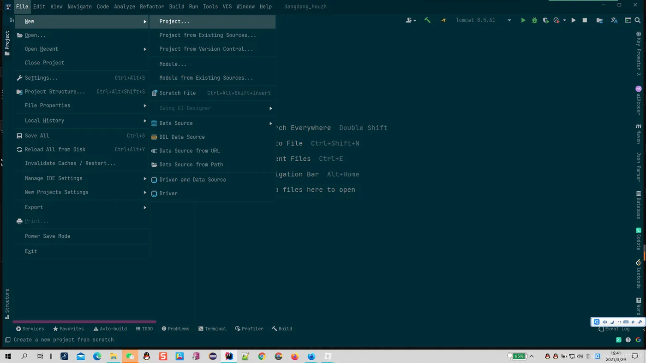646x363 pixels.
Task: Open the VCS menu in menu bar
Action: coord(227,6)
